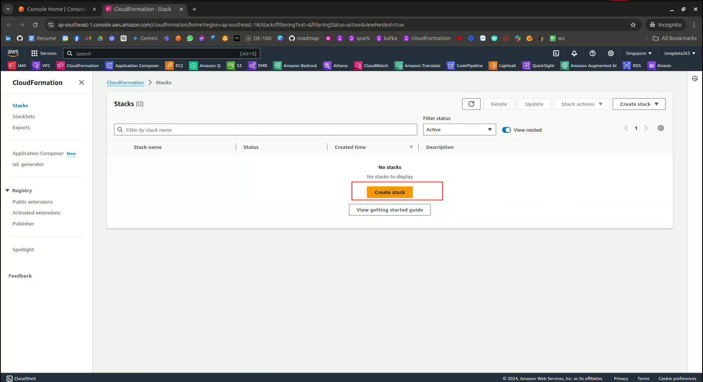Open the Services grid menu
The image size is (703, 382).
(44, 53)
